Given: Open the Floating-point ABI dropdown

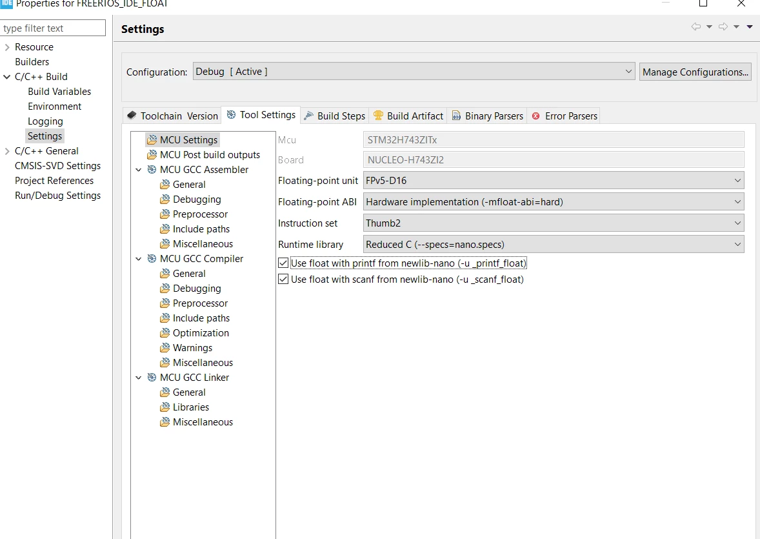Looking at the screenshot, I should (554, 201).
